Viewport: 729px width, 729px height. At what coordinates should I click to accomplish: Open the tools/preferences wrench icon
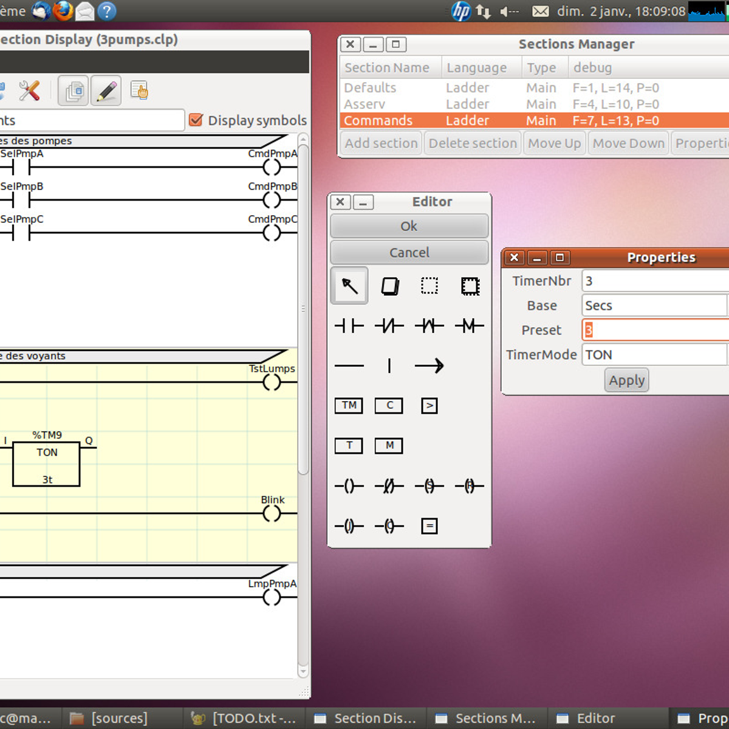(x=29, y=91)
